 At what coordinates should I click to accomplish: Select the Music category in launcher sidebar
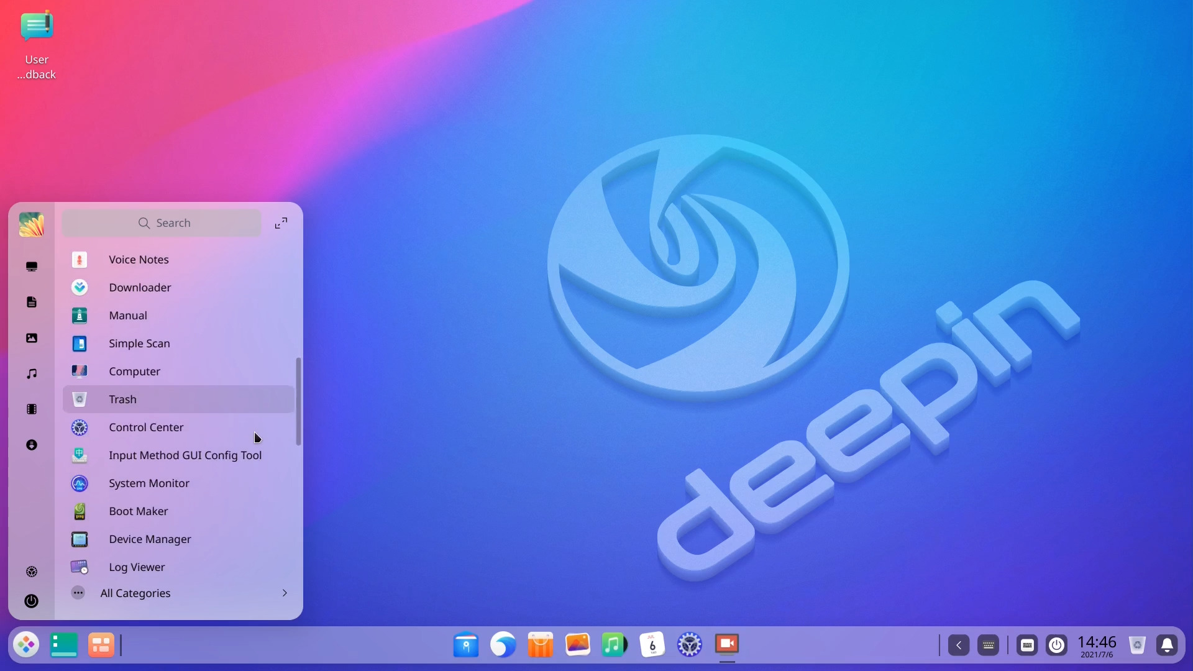31,373
